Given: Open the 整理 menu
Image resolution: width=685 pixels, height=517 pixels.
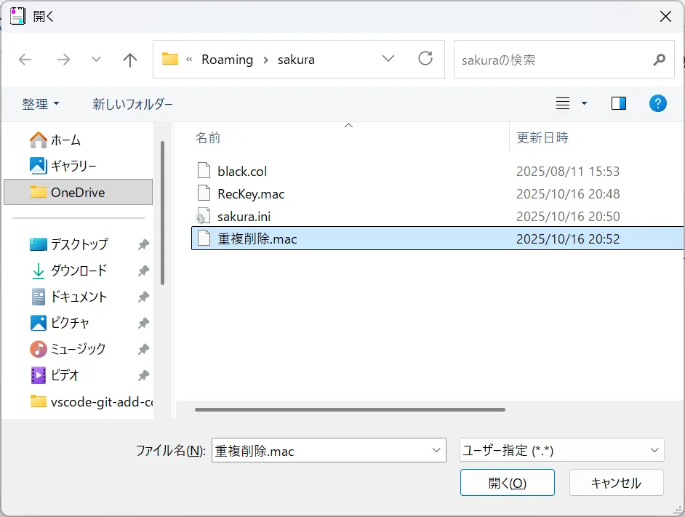Looking at the screenshot, I should tap(41, 104).
